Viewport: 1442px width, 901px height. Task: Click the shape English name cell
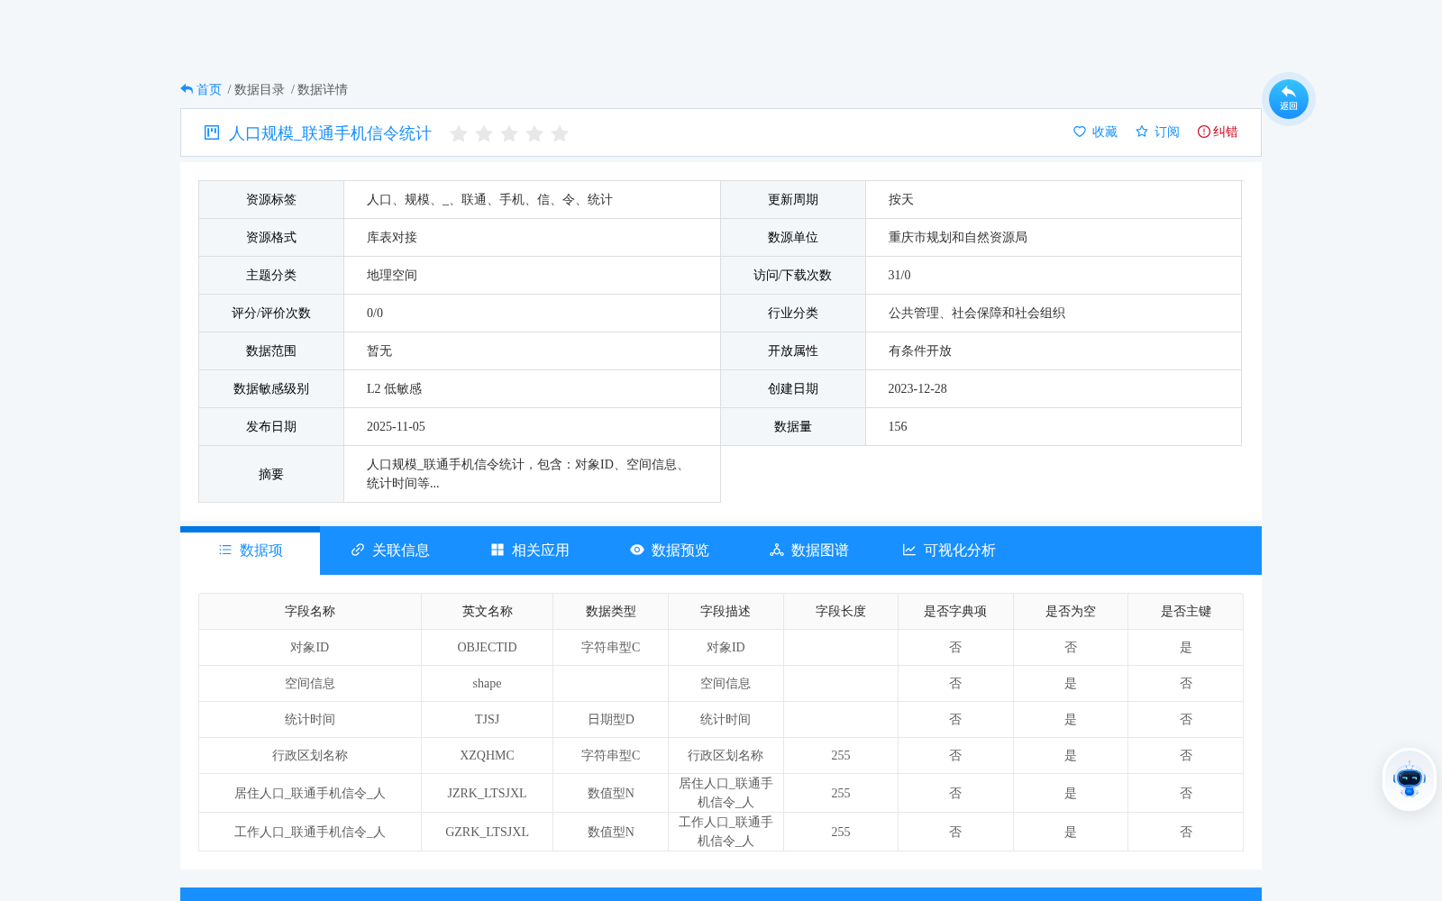point(487,683)
